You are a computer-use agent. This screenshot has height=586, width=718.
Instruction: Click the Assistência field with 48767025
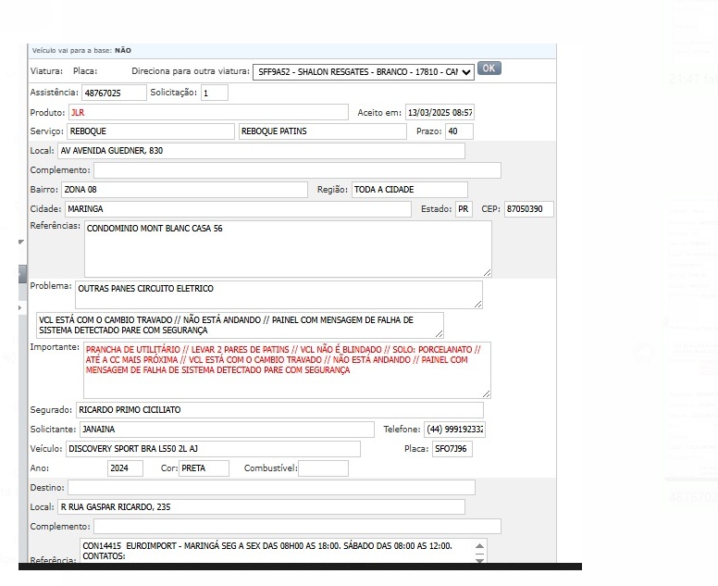[114, 93]
